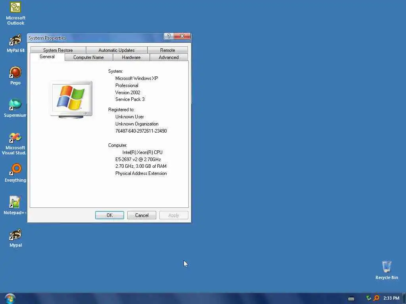Open the Remote tab
The image size is (406, 304).
168,50
